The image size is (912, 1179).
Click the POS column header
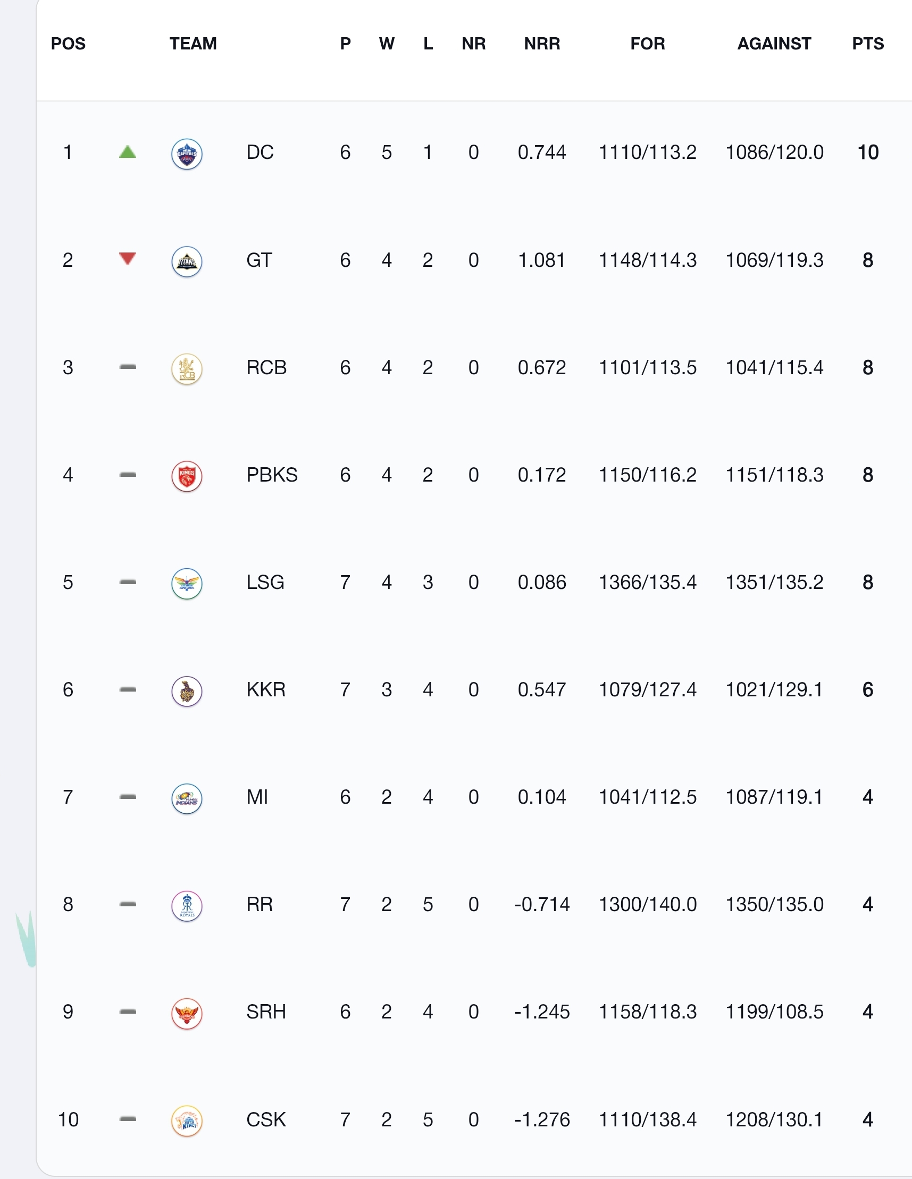[68, 44]
